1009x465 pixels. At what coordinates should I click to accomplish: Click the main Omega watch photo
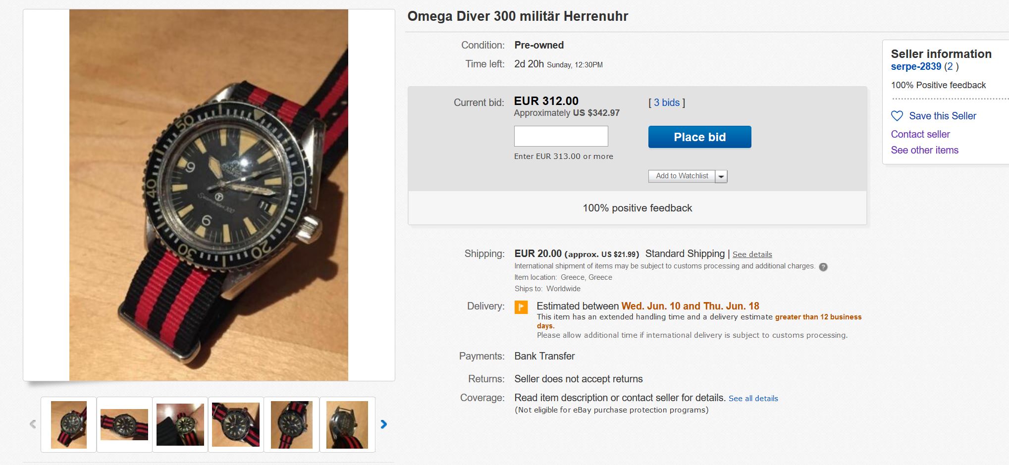(x=209, y=195)
